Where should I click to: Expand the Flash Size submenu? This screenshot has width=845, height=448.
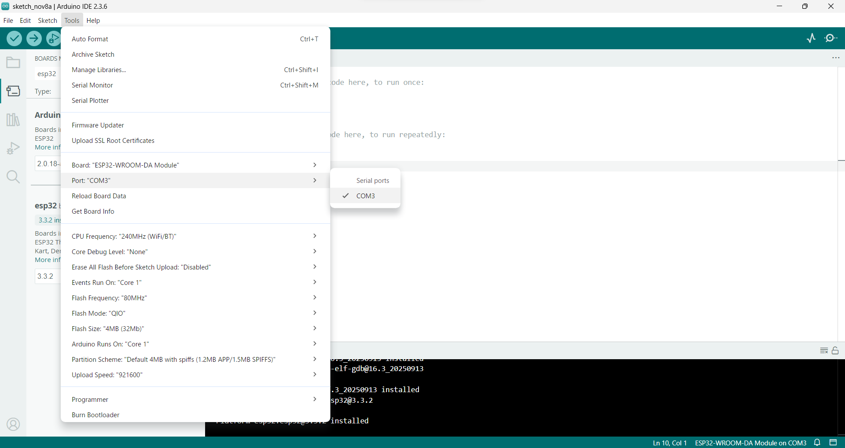tap(195, 329)
